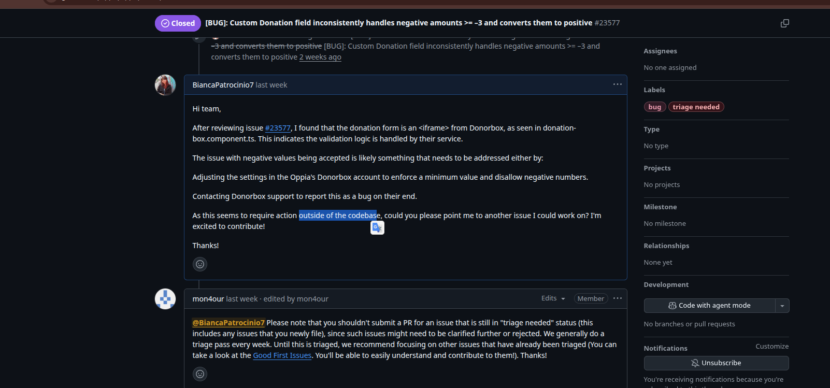
Task: Open options menu on BiancaPatrocinio7's comment
Action: (617, 84)
